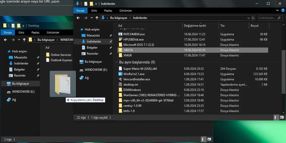The height and width of the screenshot is (143, 286).
Task: Select 'WINDOWS98 (E:)' in Desktop window sidebar
Action: pyautogui.click(x=23, y=91)
